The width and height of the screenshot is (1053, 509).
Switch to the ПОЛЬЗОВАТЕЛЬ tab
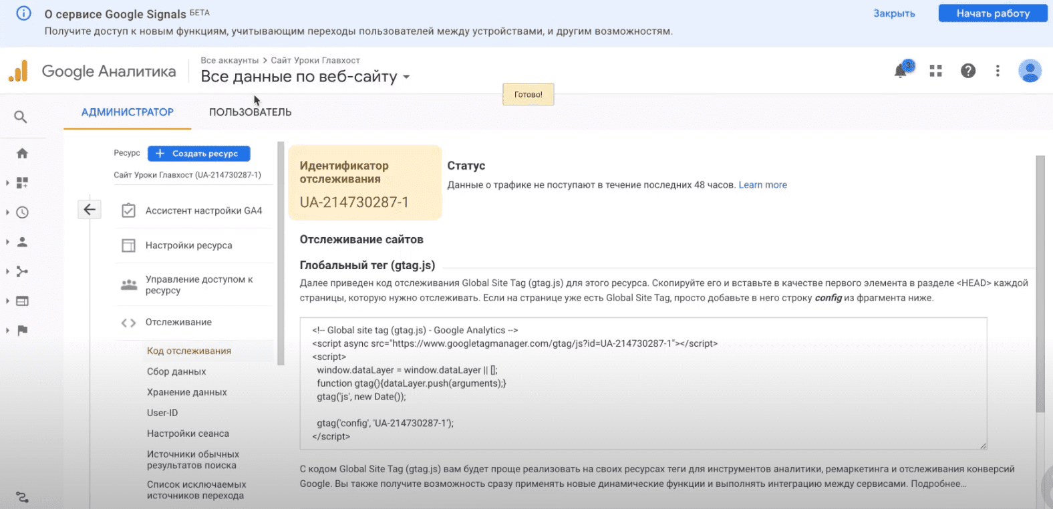[x=250, y=112]
